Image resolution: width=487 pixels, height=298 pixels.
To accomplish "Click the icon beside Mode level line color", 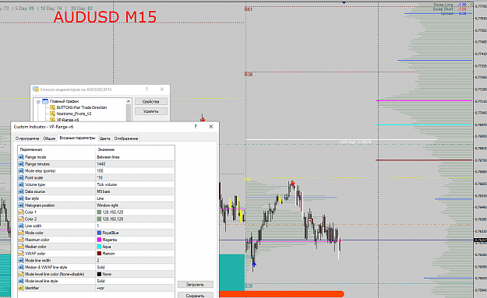I will 21,274.
